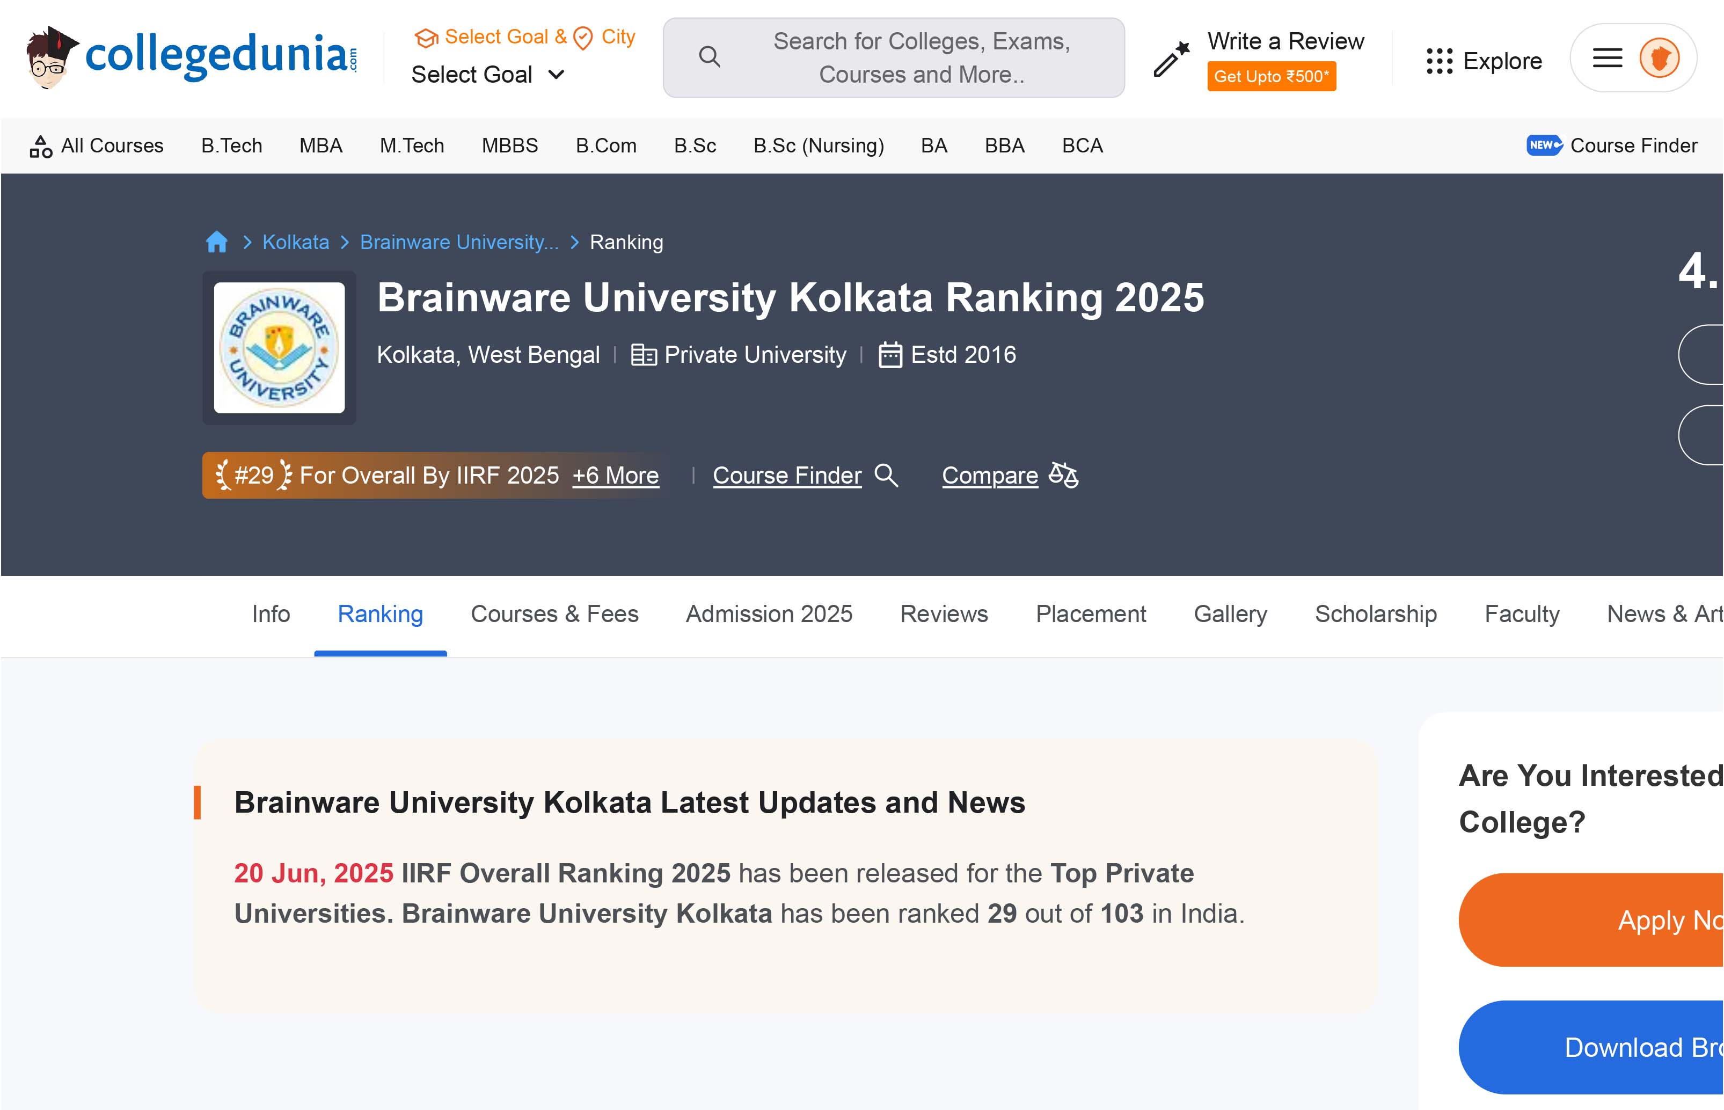
Task: Switch to the Reviews tab
Action: tap(944, 614)
